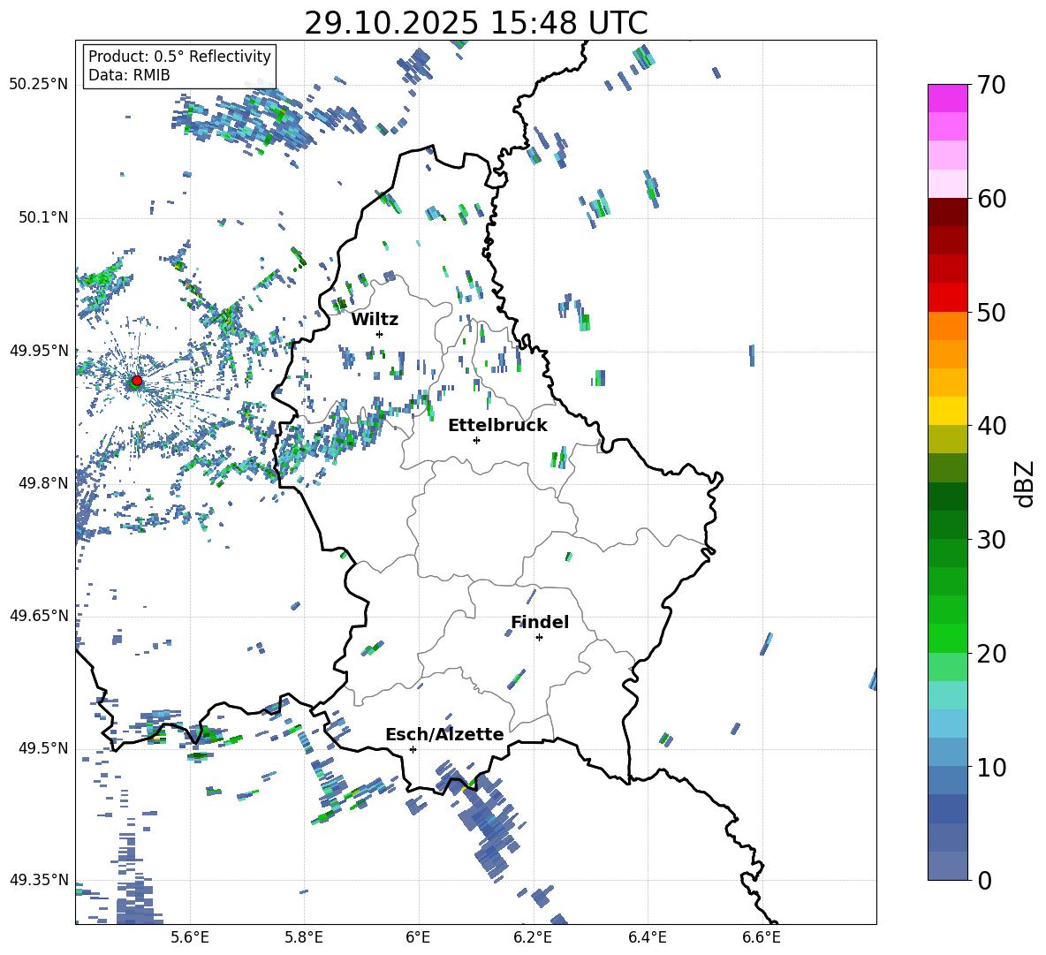The width and height of the screenshot is (1046, 955).
Task: Click the dBZ colorbar axis label
Action: coord(1024,483)
